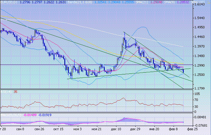Select the 'сен 26' date on time axis
This screenshot has height=135, width=211.
(x=39, y=130)
